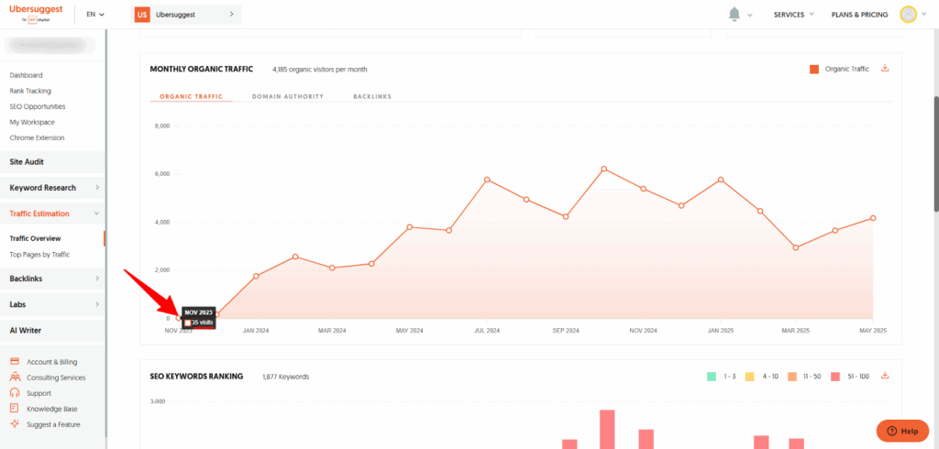Open the Plans & Pricing page
The width and height of the screenshot is (939, 449).
click(x=859, y=15)
